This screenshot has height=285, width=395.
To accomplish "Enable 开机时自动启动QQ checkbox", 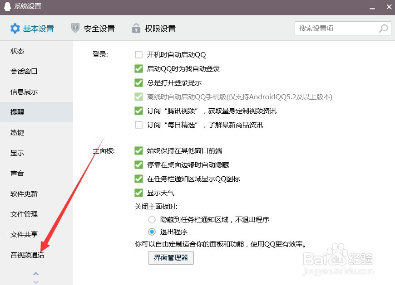I will 138,54.
